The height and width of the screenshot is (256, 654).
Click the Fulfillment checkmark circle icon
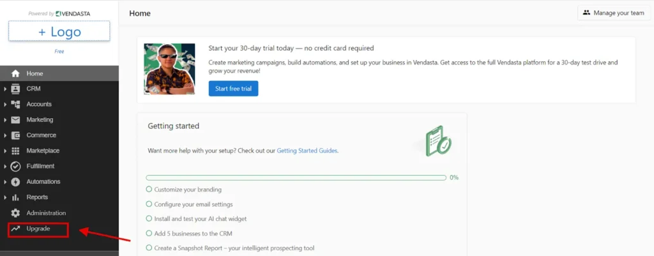[15, 167]
